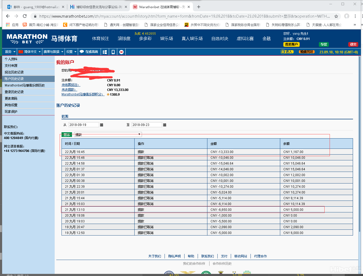Image resolution: width=363 pixels, height=276 pixels.
Task: Click the red M Marathonbet icon
Action: (x=121, y=52)
